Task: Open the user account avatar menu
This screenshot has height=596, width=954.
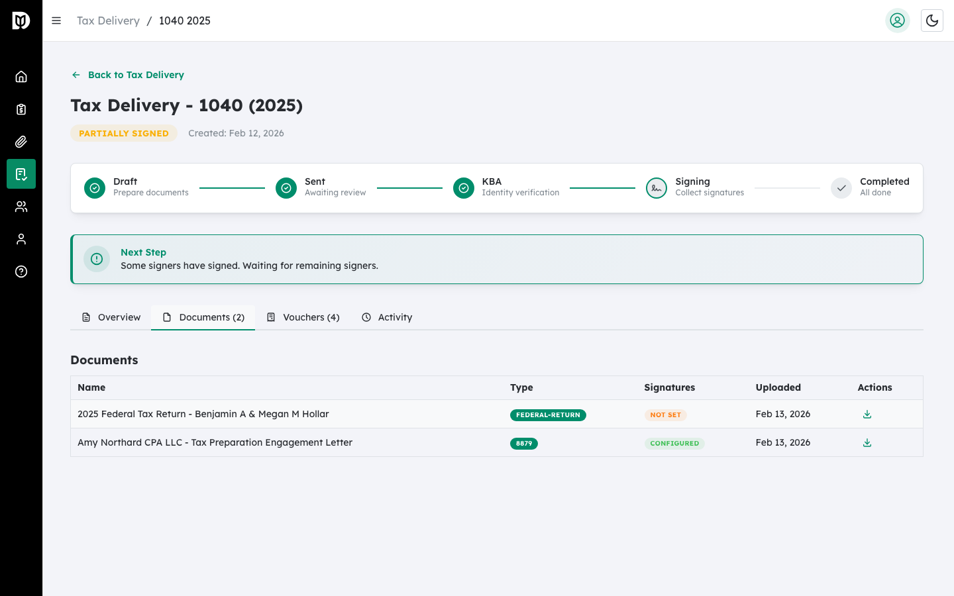Action: (898, 21)
